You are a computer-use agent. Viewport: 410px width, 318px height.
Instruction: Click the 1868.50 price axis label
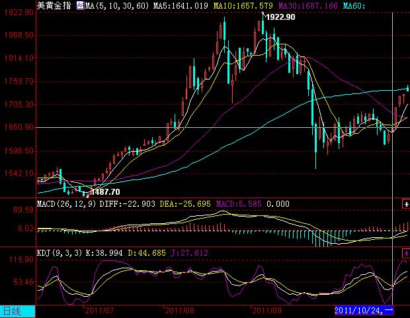19,35
